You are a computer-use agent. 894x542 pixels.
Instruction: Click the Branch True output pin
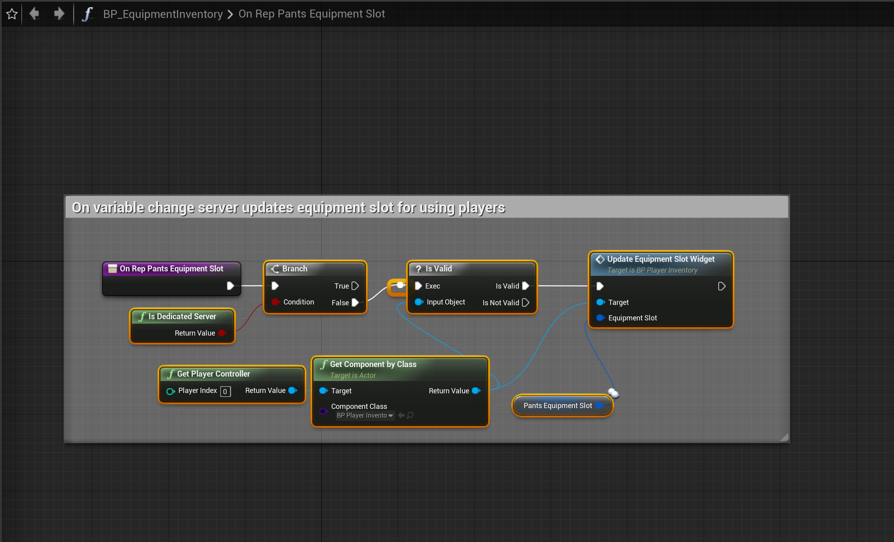(x=355, y=286)
